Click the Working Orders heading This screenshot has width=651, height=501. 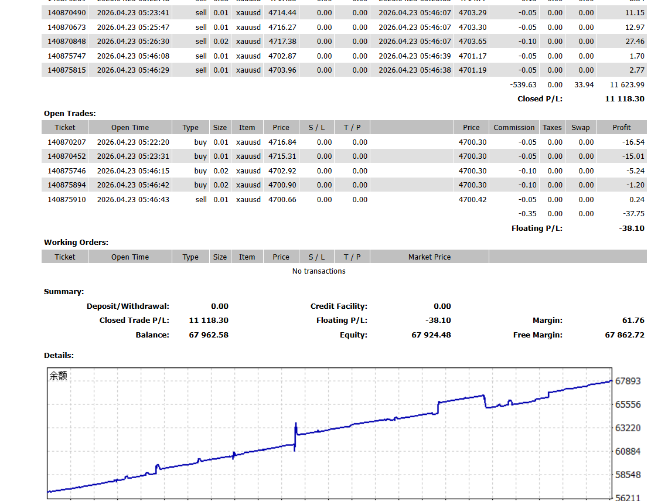pyautogui.click(x=76, y=243)
